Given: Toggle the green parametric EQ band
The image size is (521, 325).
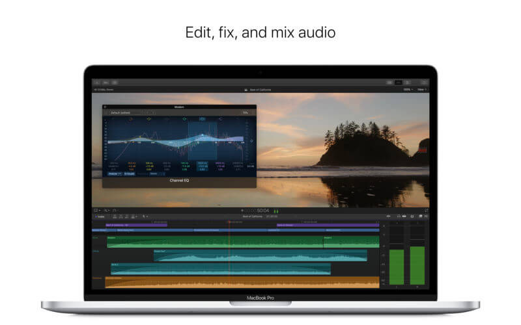Looking at the screenshot, I should tap(184, 119).
